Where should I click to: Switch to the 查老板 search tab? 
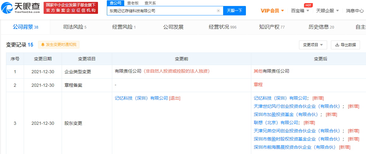tap(132, 3)
